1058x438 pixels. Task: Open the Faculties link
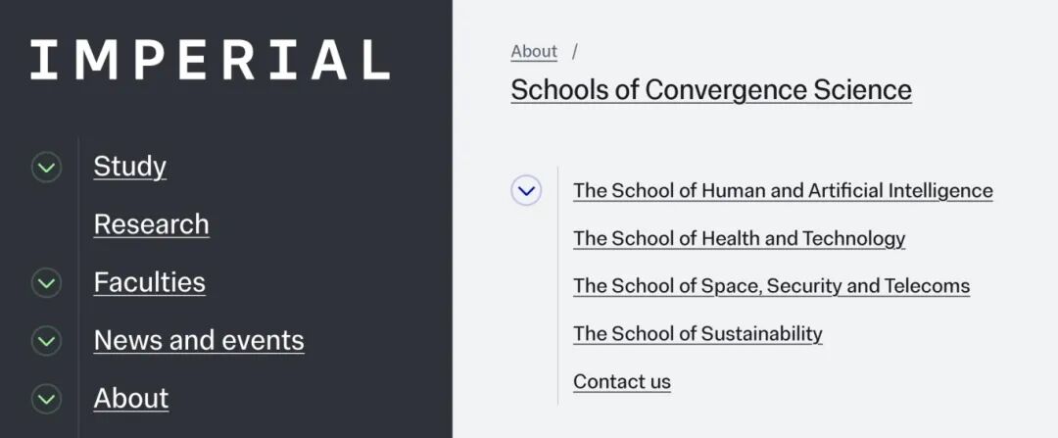point(149,282)
